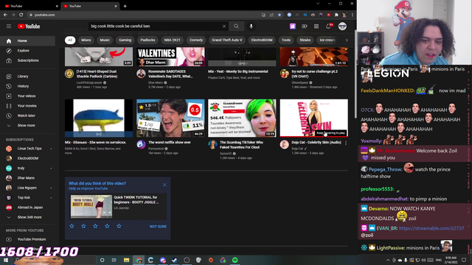The width and height of the screenshot is (472, 265).
Task: Clear the search box text
Action: click(x=224, y=26)
